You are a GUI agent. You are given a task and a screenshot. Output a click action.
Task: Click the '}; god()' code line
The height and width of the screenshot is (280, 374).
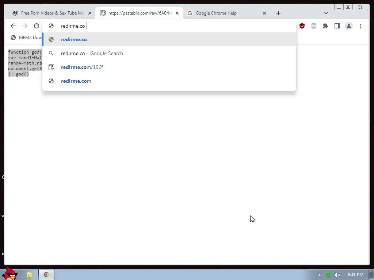tap(18, 74)
